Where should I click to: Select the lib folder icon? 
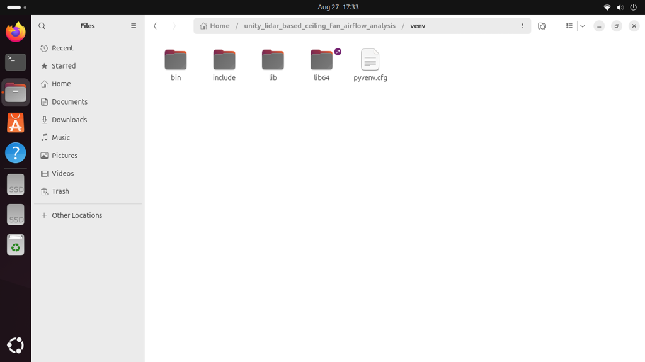[x=273, y=60]
